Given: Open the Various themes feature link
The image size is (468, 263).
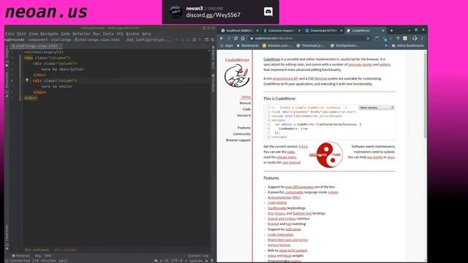Looking at the screenshot, I should tap(279, 245).
